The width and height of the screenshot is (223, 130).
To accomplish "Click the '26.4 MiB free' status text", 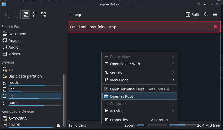I will tap(208, 125).
